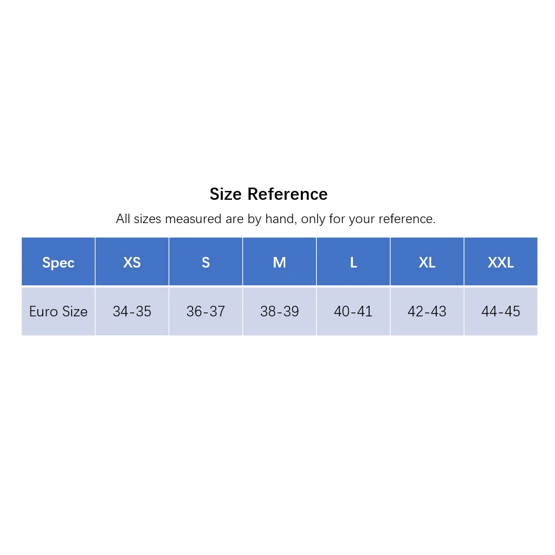The image size is (555, 555).
Task: Select the 42-43 size cell
Action: click(x=427, y=311)
